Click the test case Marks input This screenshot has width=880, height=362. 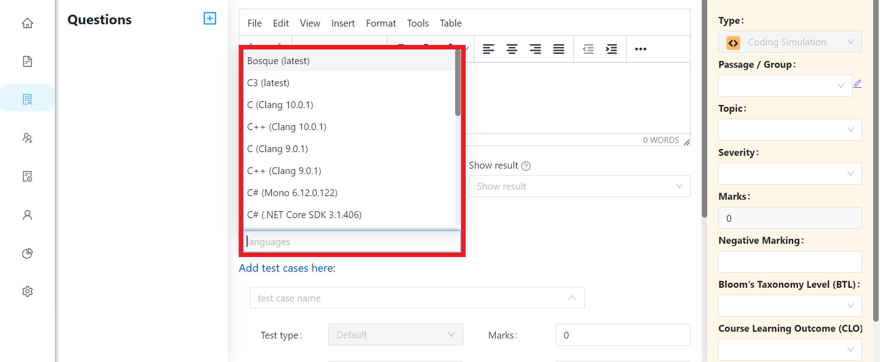coord(623,335)
